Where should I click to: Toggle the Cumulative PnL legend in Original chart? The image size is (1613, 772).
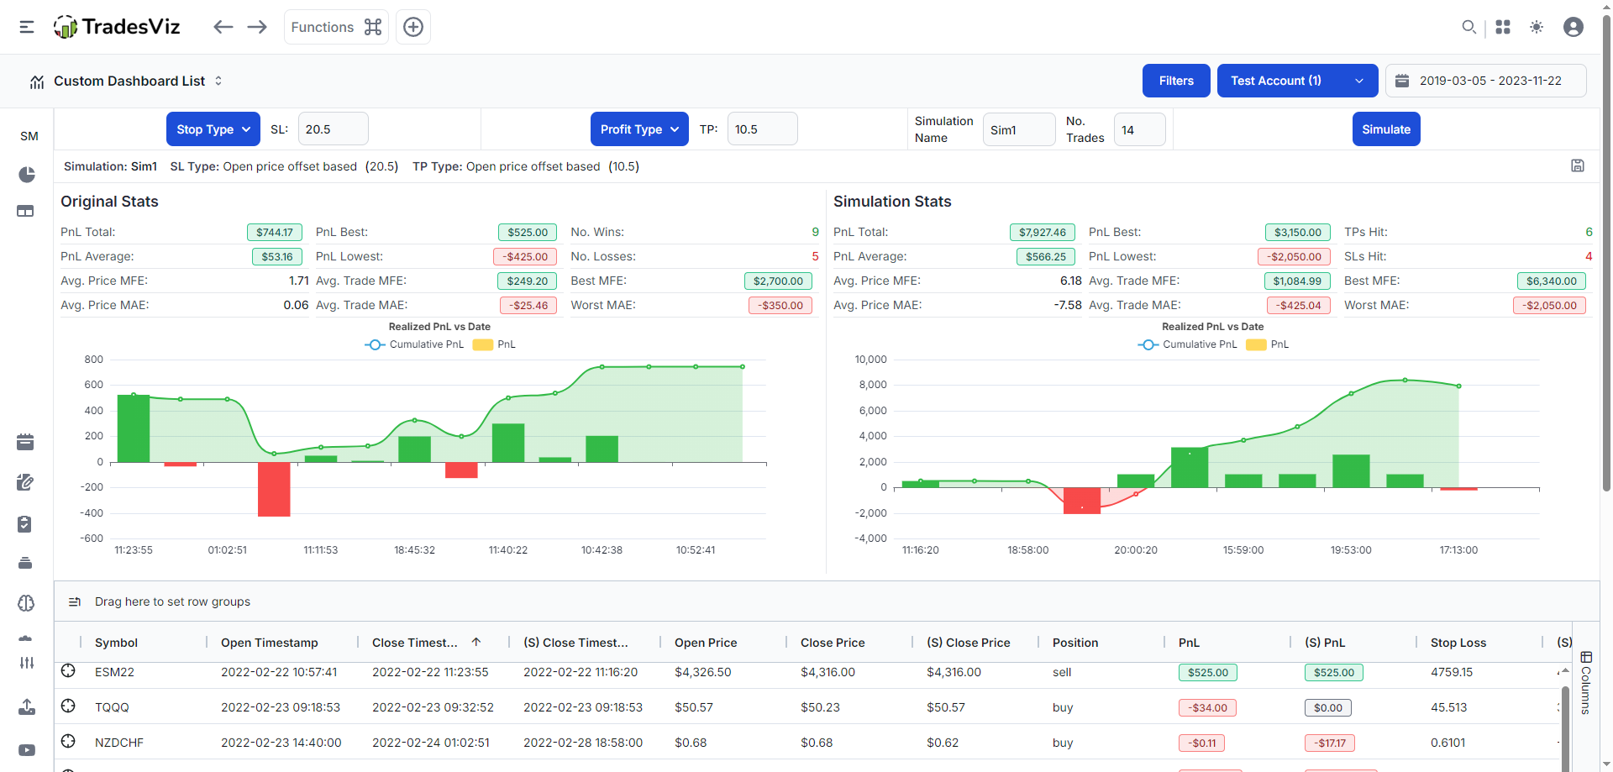(x=415, y=344)
